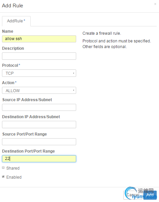Image resolution: width=159 pixels, height=202 pixels.
Task: Close the Add Rule dialog with X
Action: tap(155, 4)
